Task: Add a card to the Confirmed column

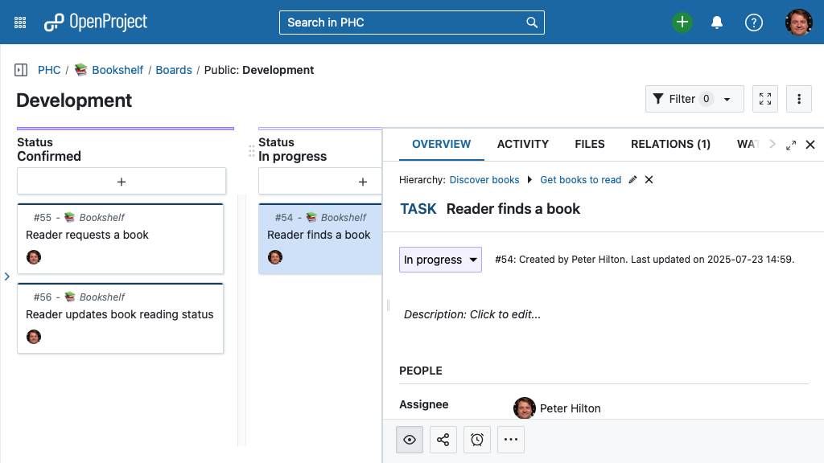Action: (x=122, y=182)
